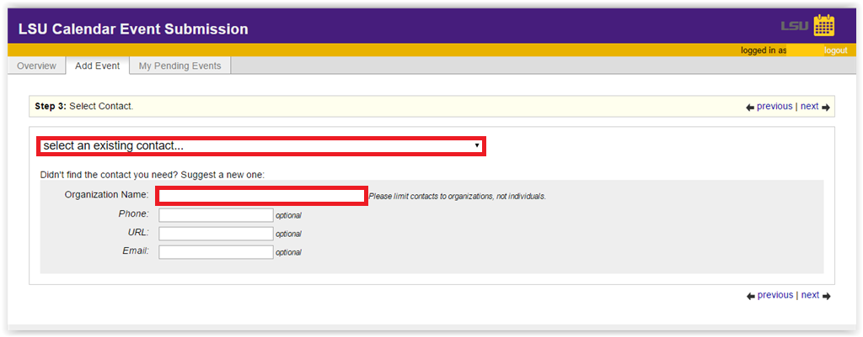
Task: Click the 'logged in as' text
Action: [764, 50]
